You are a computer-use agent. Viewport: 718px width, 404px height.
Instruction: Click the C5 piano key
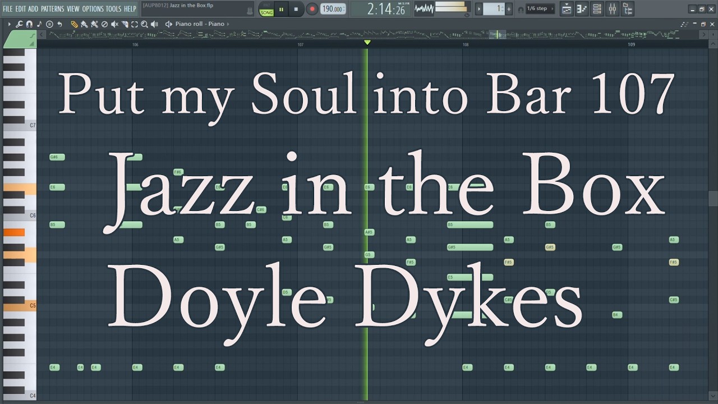click(20, 306)
